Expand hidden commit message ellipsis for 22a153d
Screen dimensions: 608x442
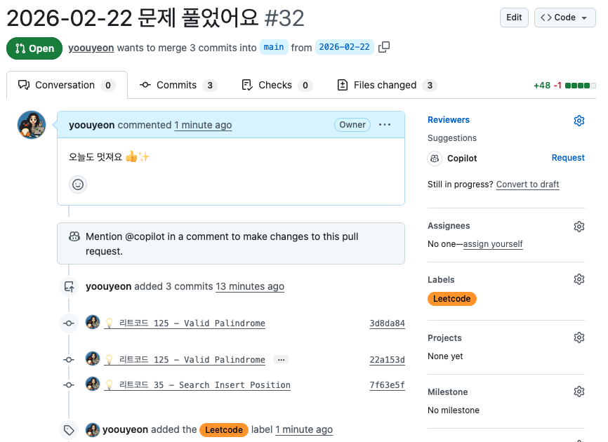pyautogui.click(x=281, y=360)
